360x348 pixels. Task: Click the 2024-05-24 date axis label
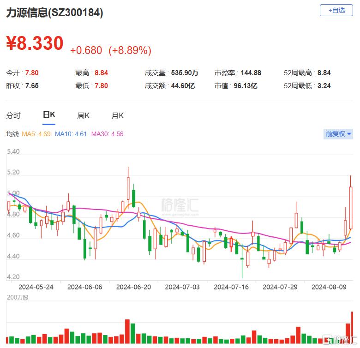(36, 287)
